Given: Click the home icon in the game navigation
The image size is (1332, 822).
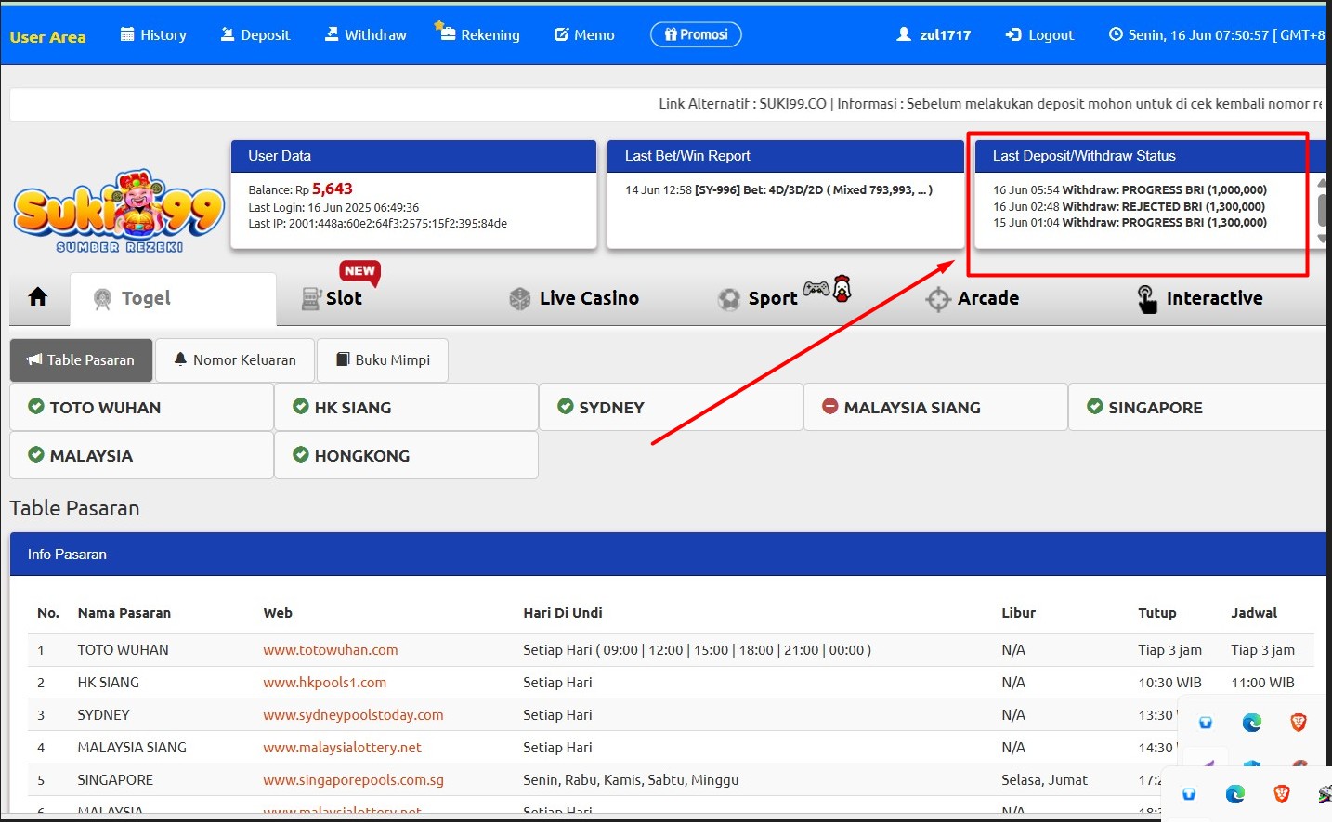Looking at the screenshot, I should click(x=38, y=297).
